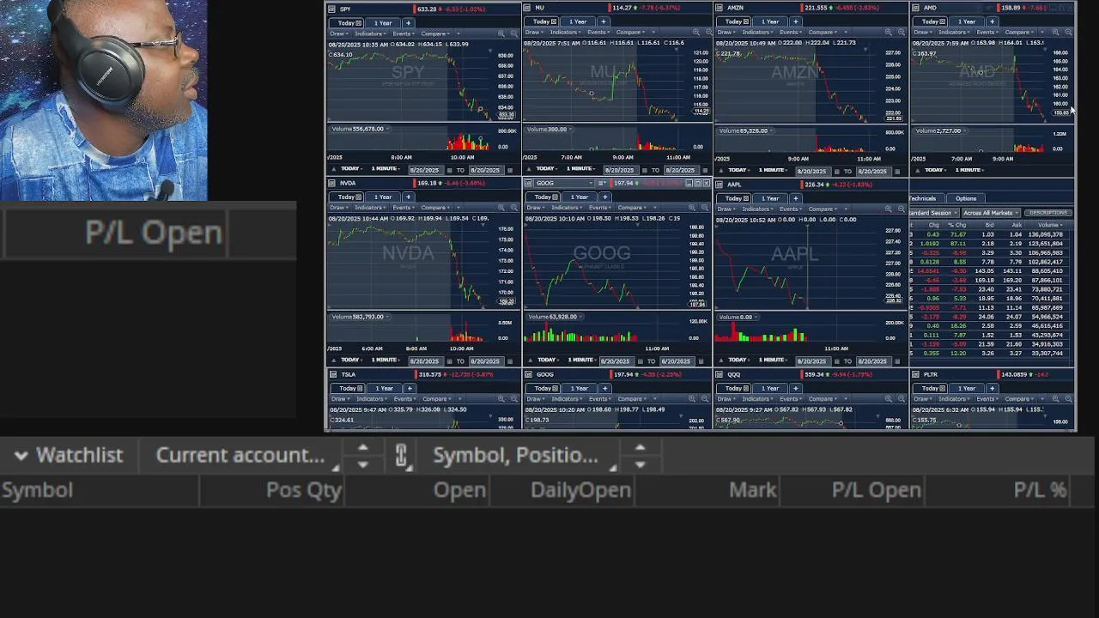
Task: Zoom out on the AMZN chart
Action: (902, 32)
